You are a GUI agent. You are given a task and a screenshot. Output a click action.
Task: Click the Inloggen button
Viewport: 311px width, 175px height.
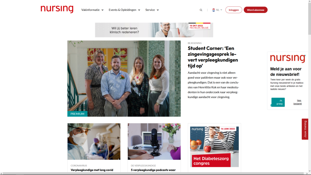234,10
